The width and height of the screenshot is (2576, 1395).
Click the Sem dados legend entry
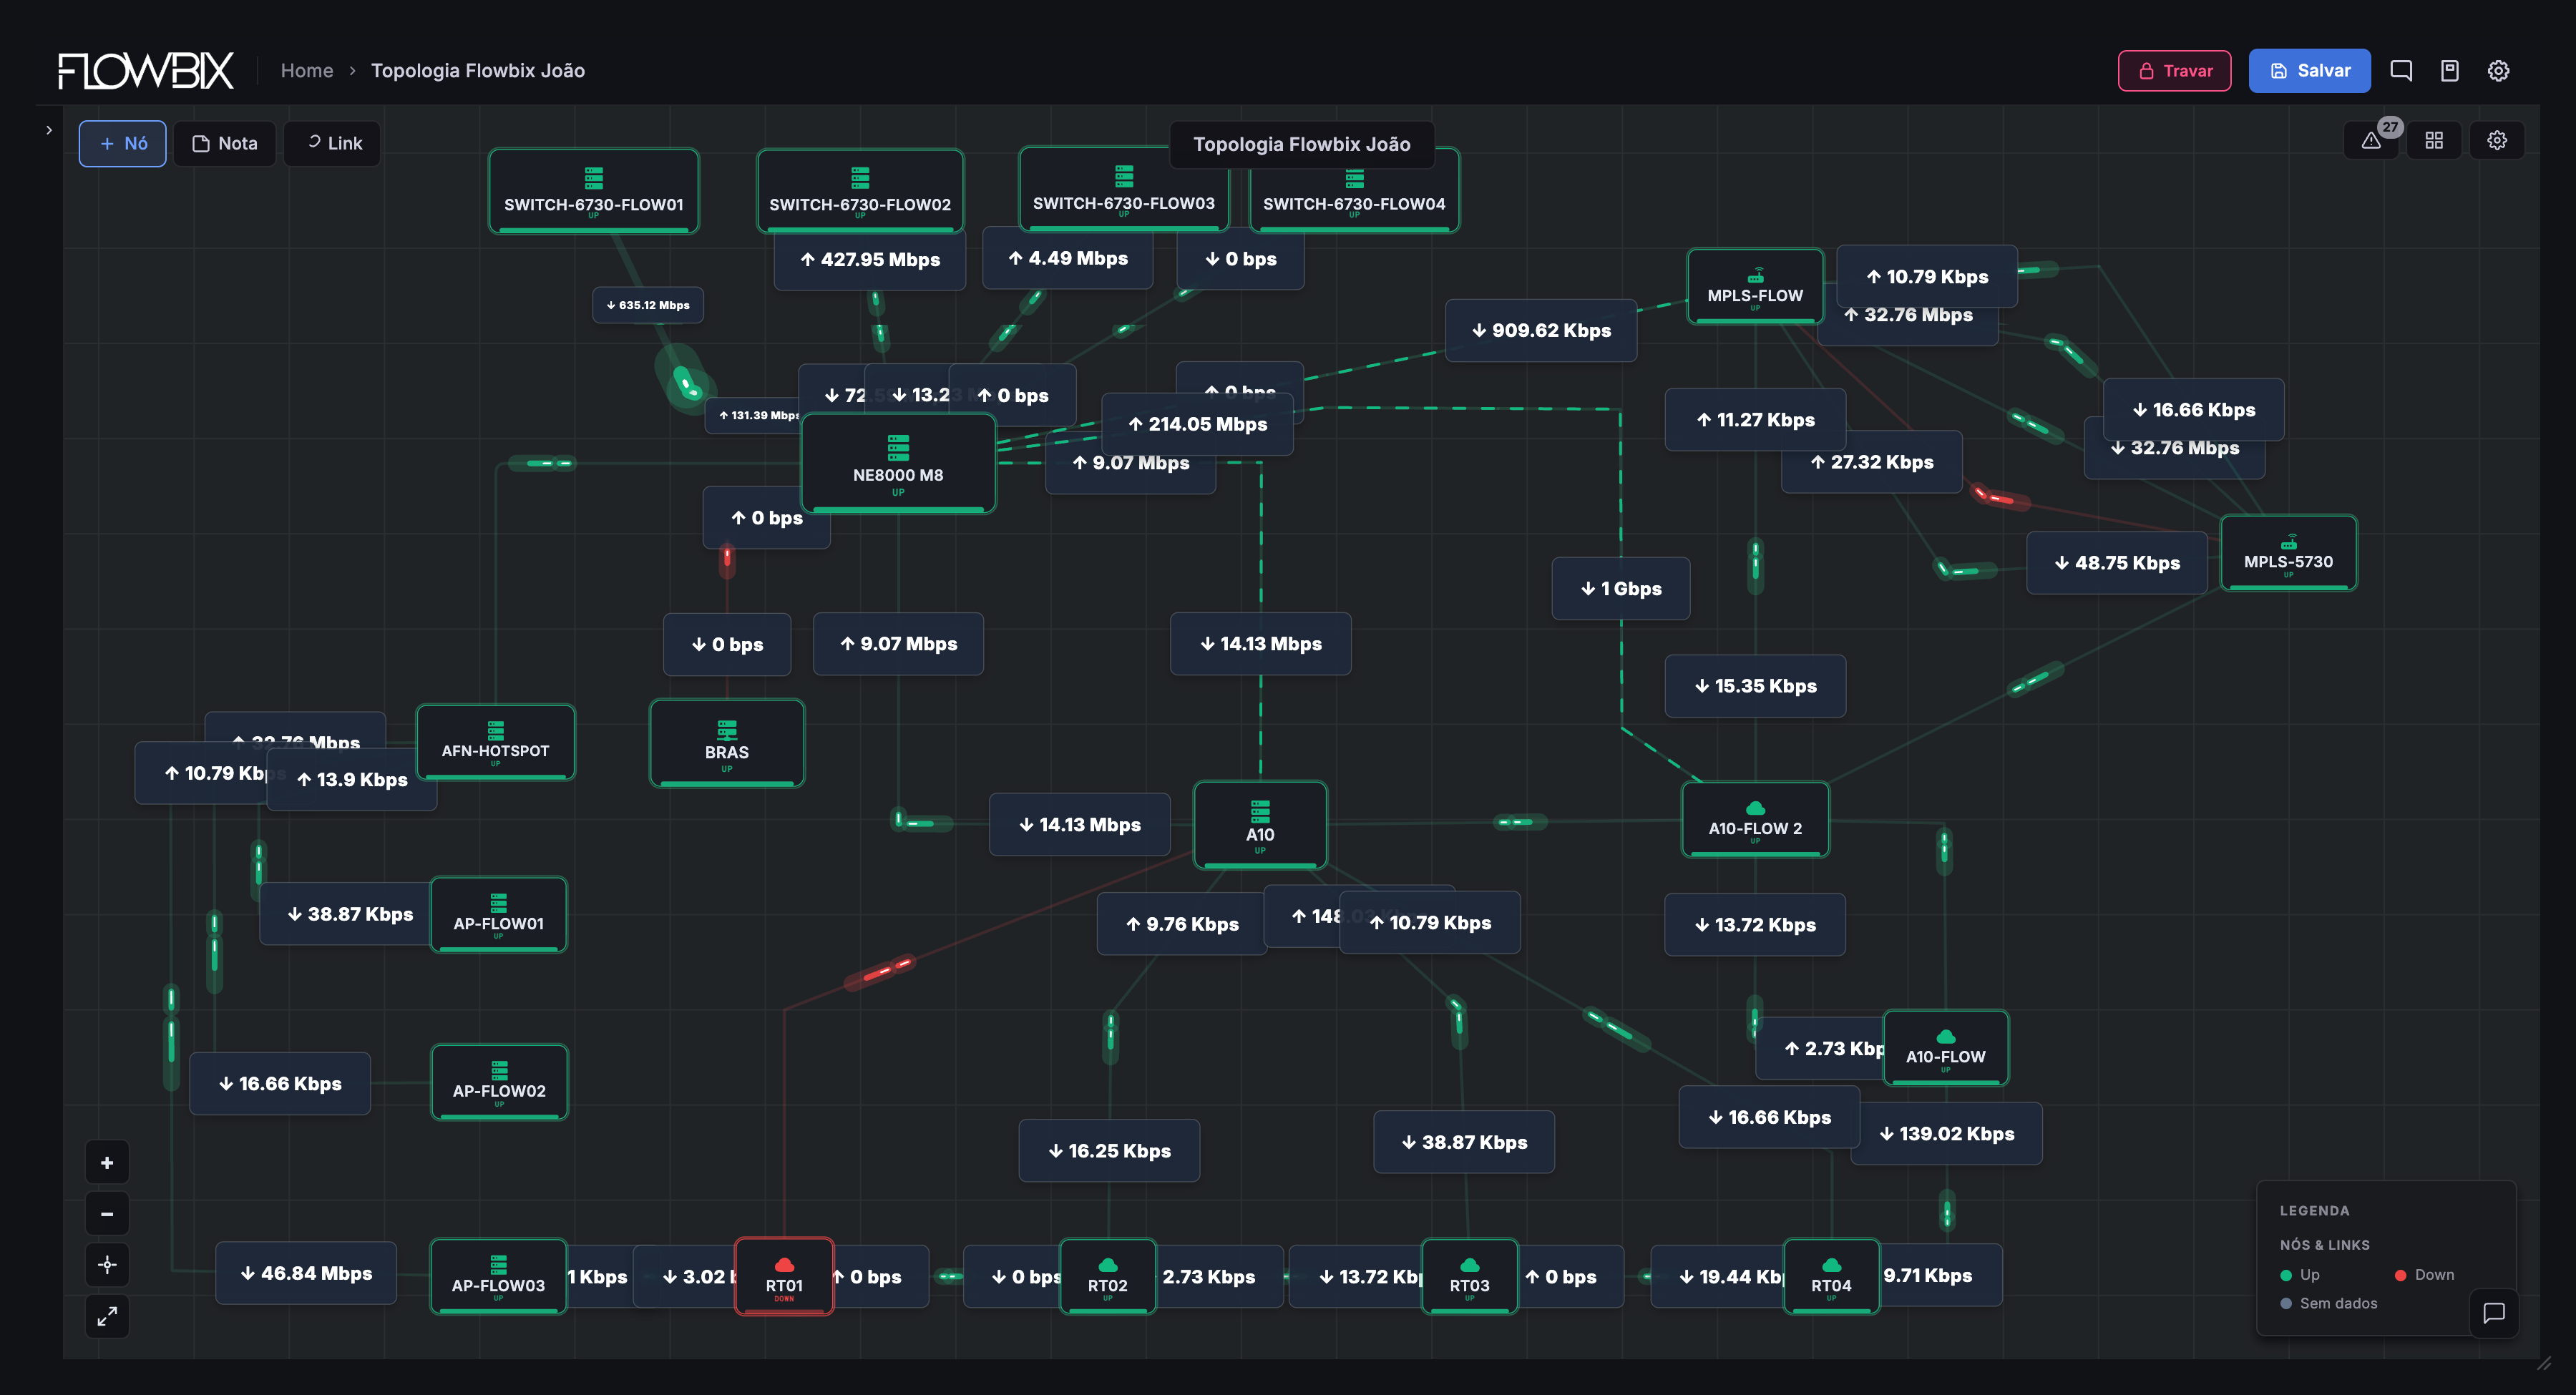[x=2329, y=1304]
